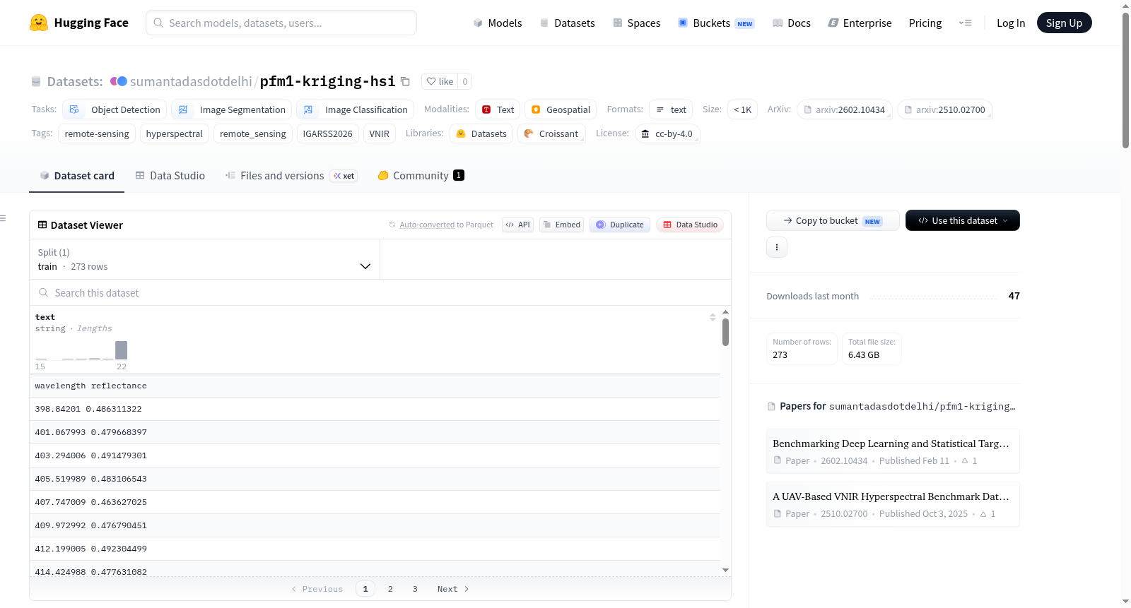Select the Image Classification task tag
Image resolution: width=1131 pixels, height=608 pixels.
tap(356, 109)
